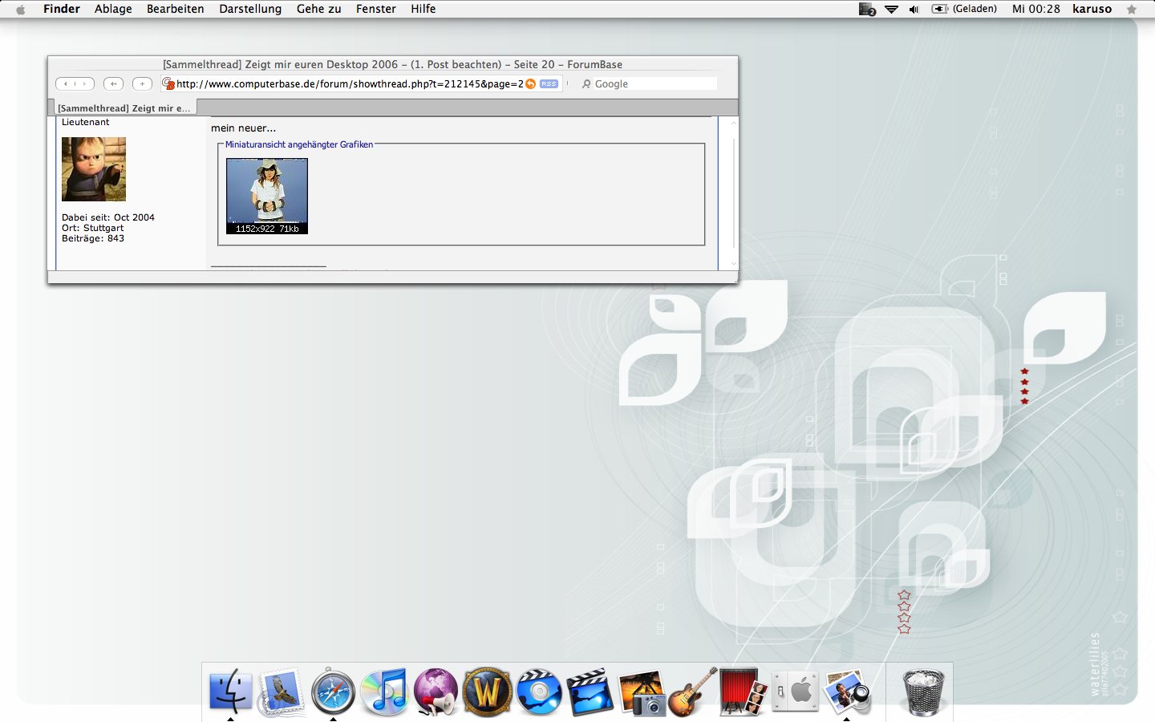Open the Bearbeiten menu

pyautogui.click(x=175, y=9)
